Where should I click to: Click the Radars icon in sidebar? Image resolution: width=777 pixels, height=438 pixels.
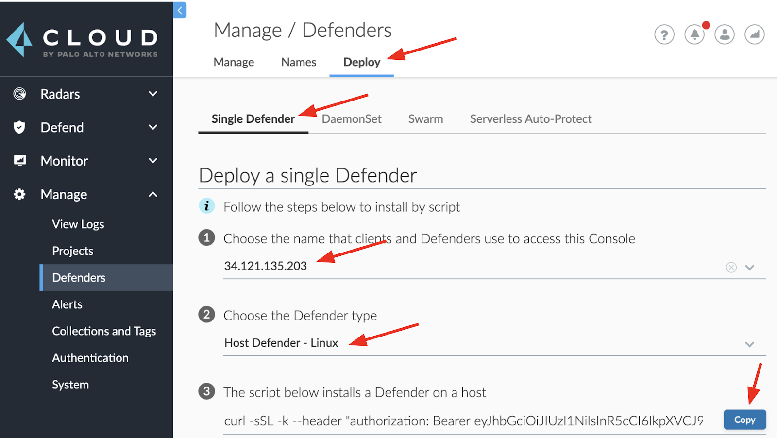[x=19, y=94]
